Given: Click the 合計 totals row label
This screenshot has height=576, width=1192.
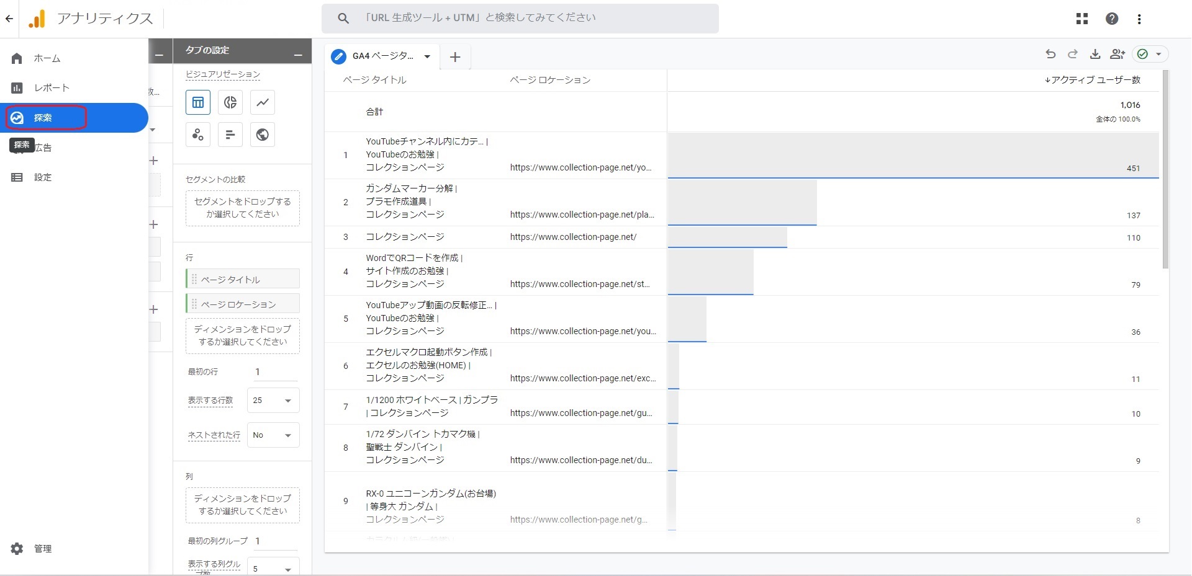Looking at the screenshot, I should [374, 112].
